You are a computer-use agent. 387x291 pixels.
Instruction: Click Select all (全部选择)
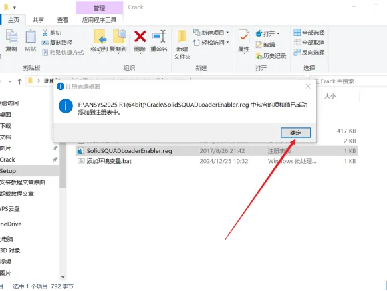(x=309, y=33)
